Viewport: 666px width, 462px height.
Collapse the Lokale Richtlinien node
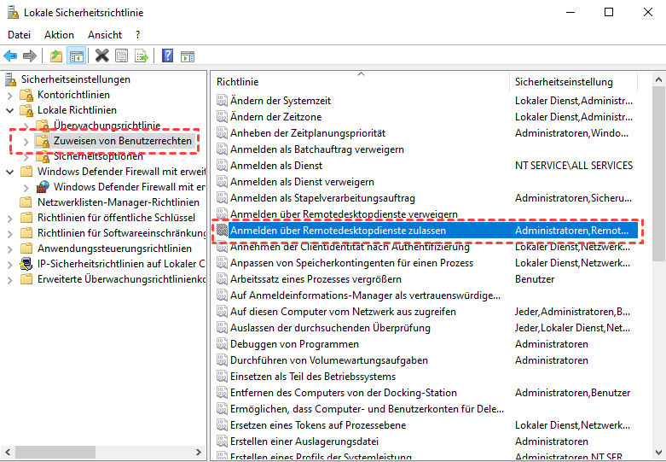(x=9, y=110)
